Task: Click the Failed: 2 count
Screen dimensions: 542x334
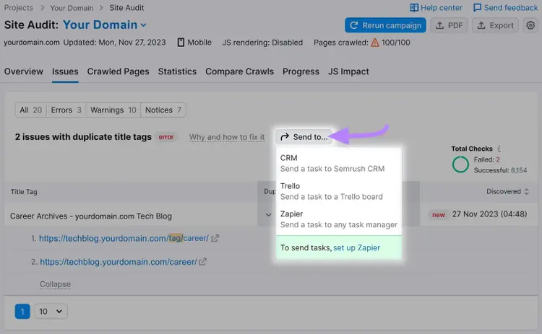Action: point(486,159)
